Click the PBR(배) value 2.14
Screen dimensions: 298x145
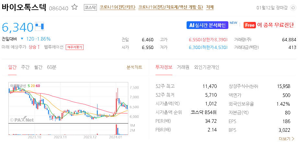(x=212, y=130)
